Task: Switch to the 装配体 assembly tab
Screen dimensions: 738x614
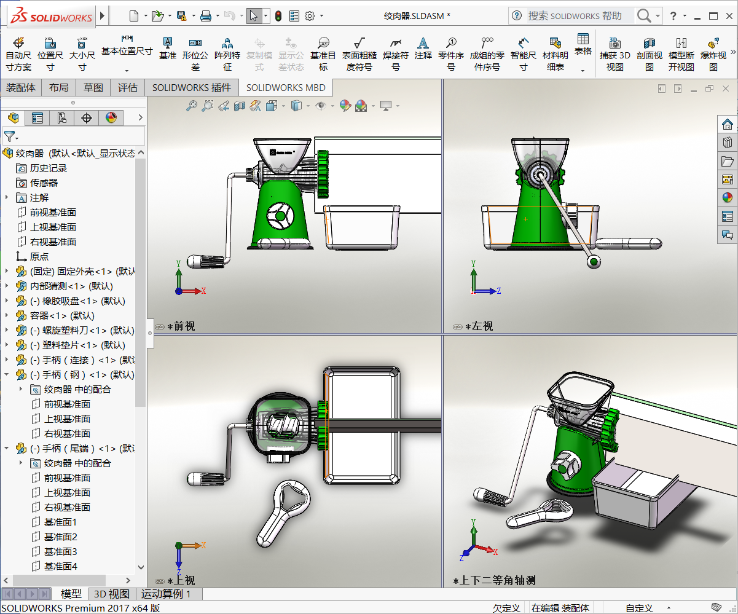Action: tap(21, 88)
